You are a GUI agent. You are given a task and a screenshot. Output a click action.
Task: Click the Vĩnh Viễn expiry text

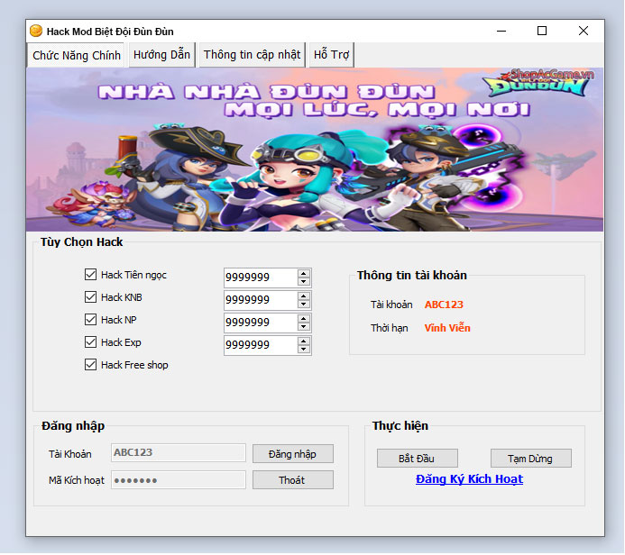(447, 328)
